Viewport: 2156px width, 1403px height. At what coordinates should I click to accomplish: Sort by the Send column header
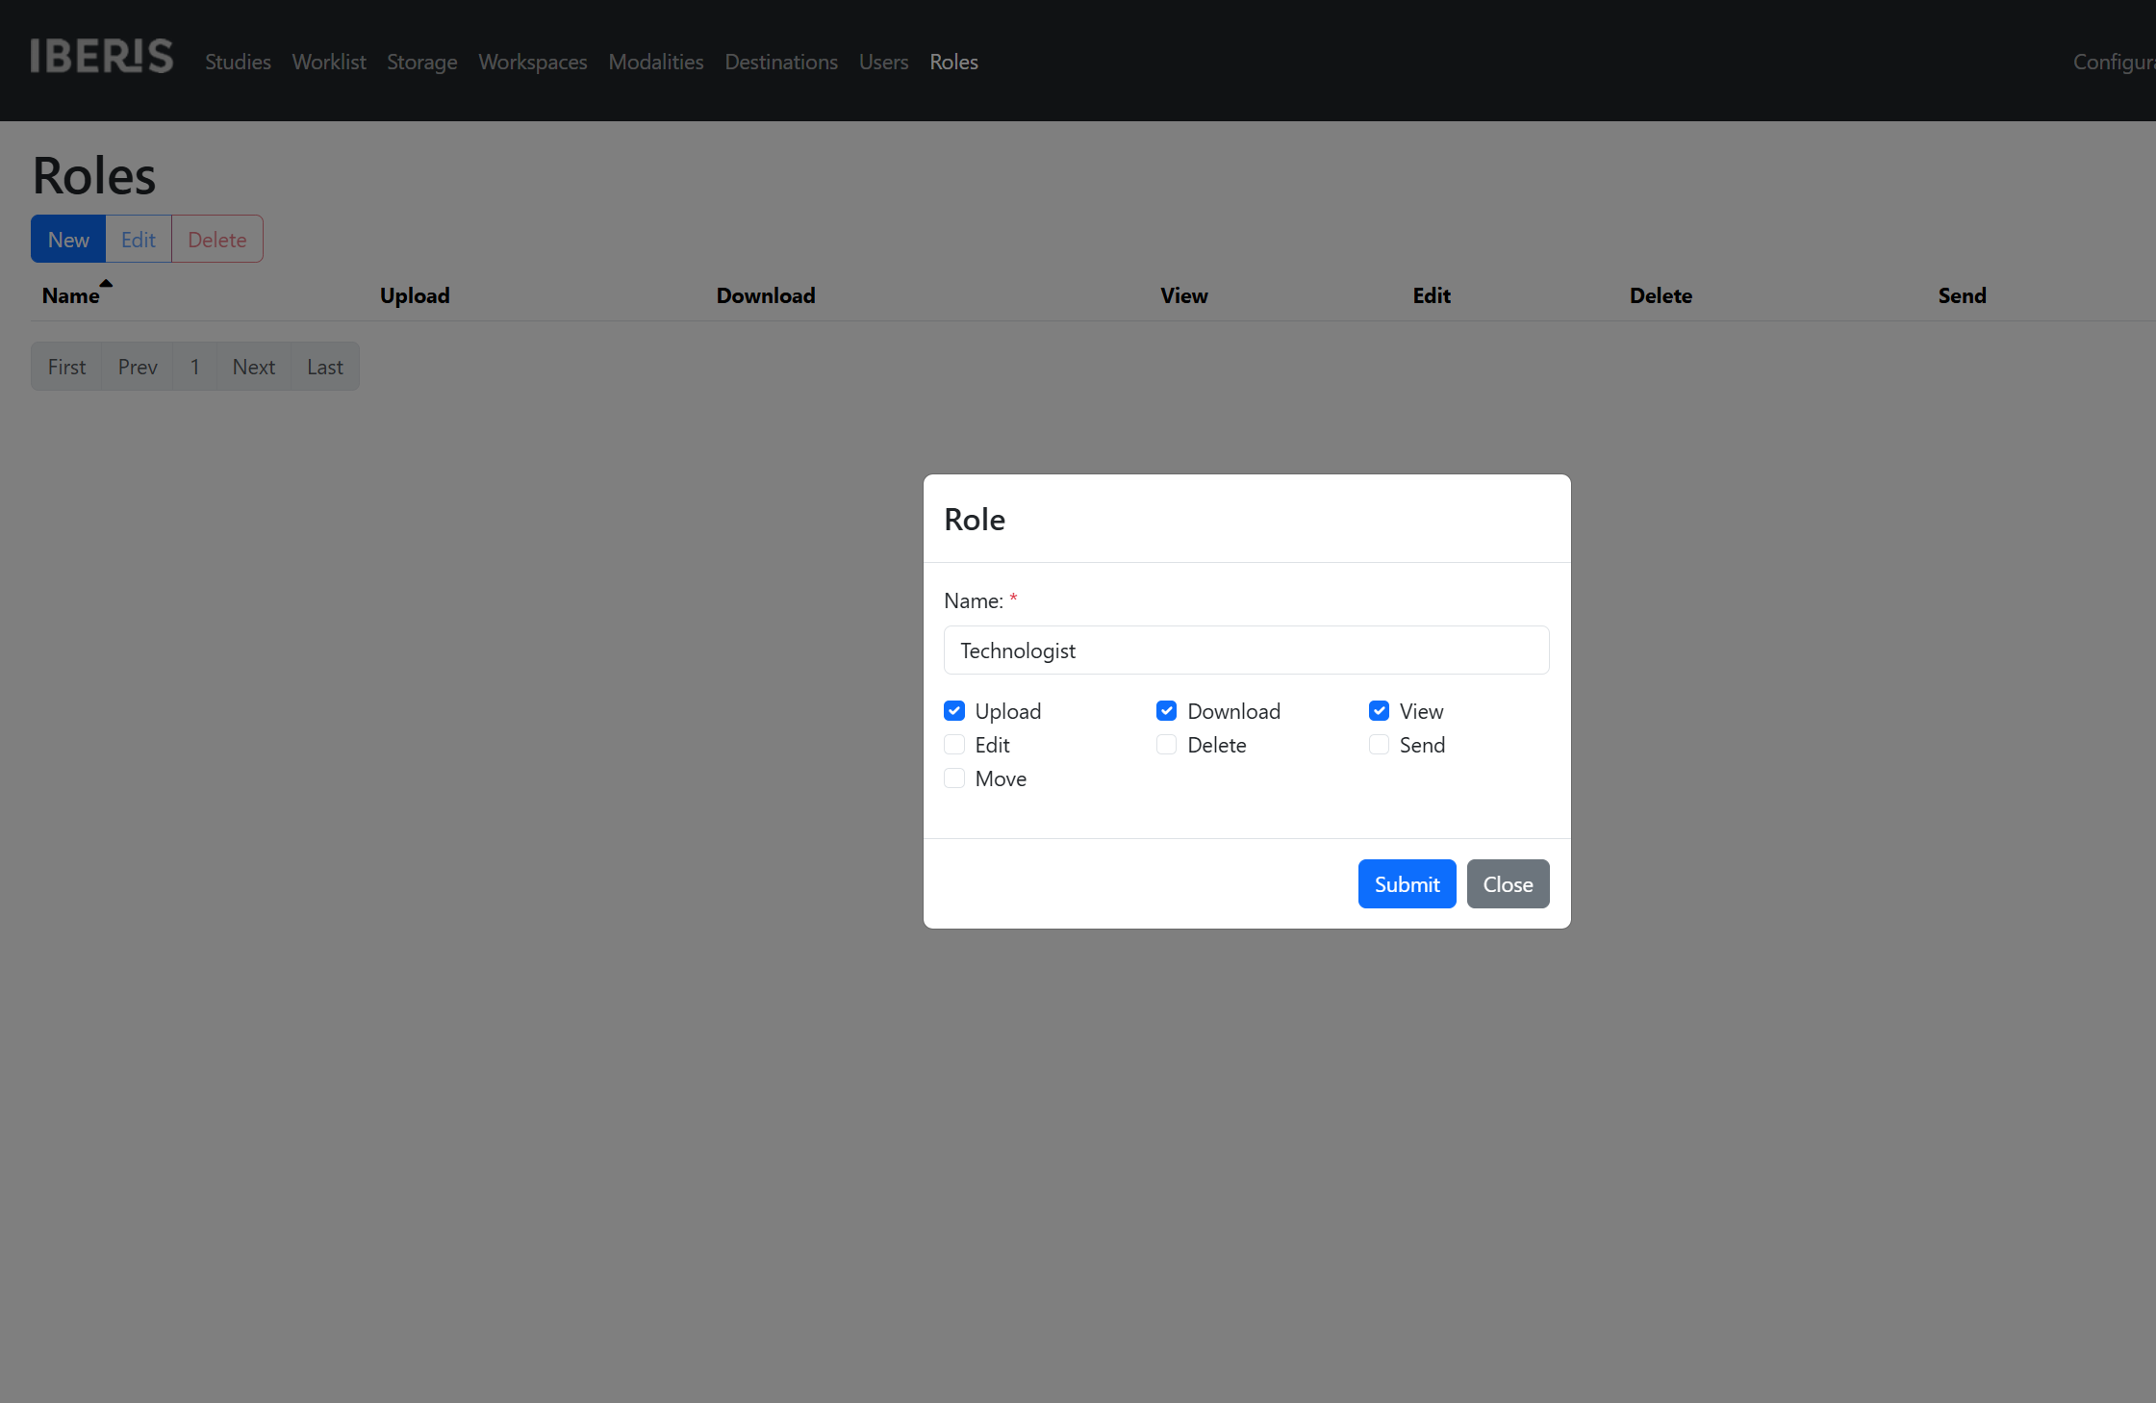(1963, 295)
